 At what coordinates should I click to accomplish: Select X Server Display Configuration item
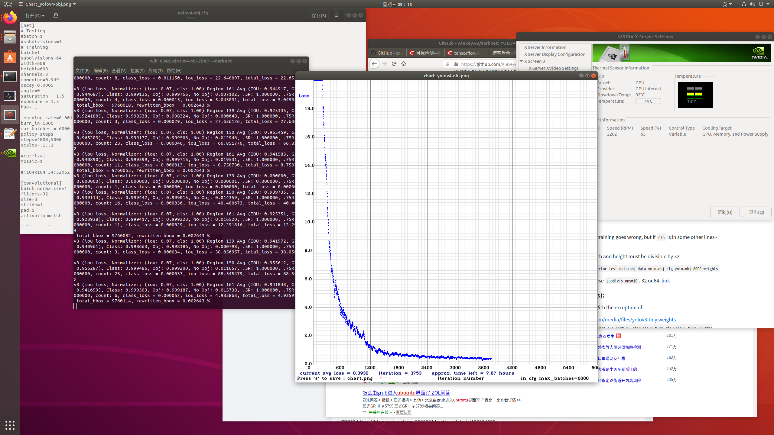(x=554, y=54)
